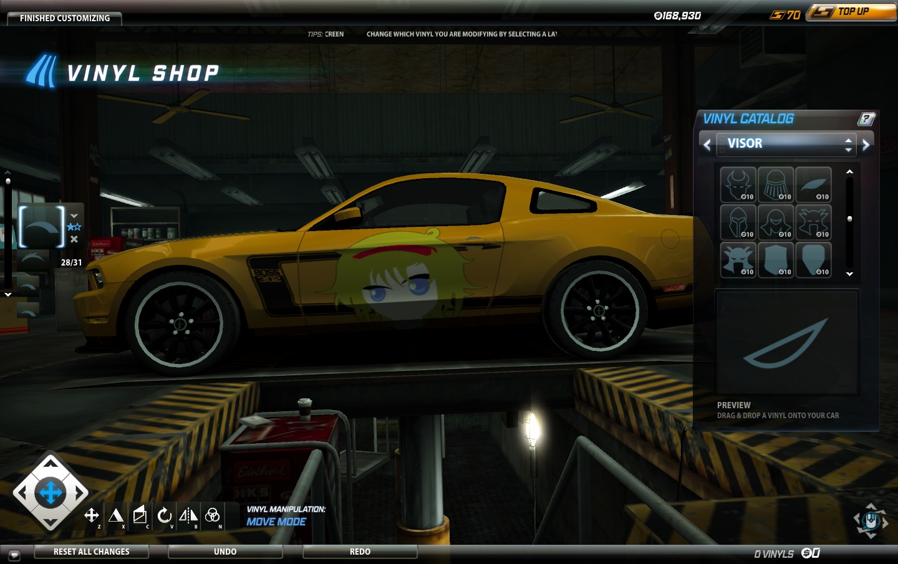The height and width of the screenshot is (564, 898).
Task: Click the Undo button
Action: pyautogui.click(x=225, y=552)
